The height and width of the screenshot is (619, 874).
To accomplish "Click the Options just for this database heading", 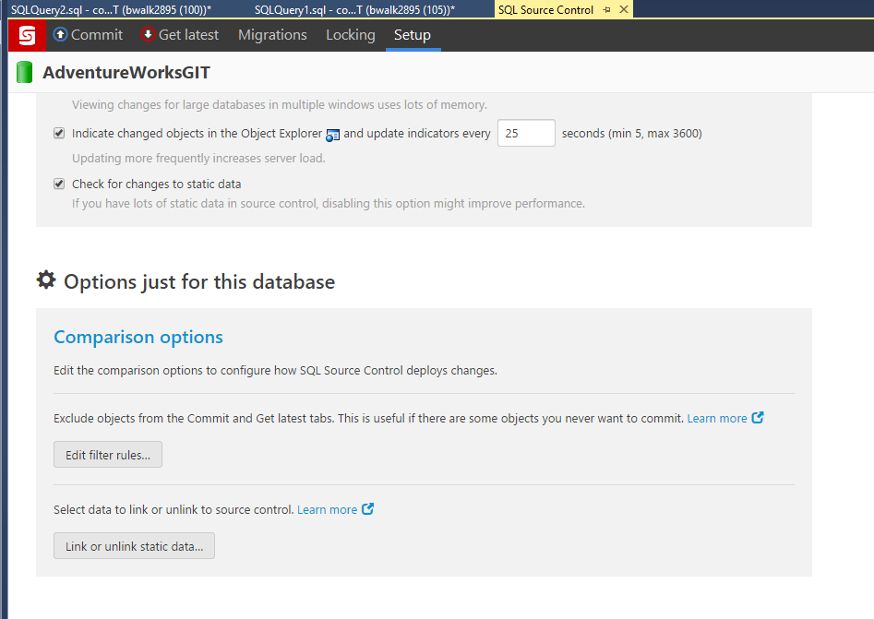I will coord(199,282).
